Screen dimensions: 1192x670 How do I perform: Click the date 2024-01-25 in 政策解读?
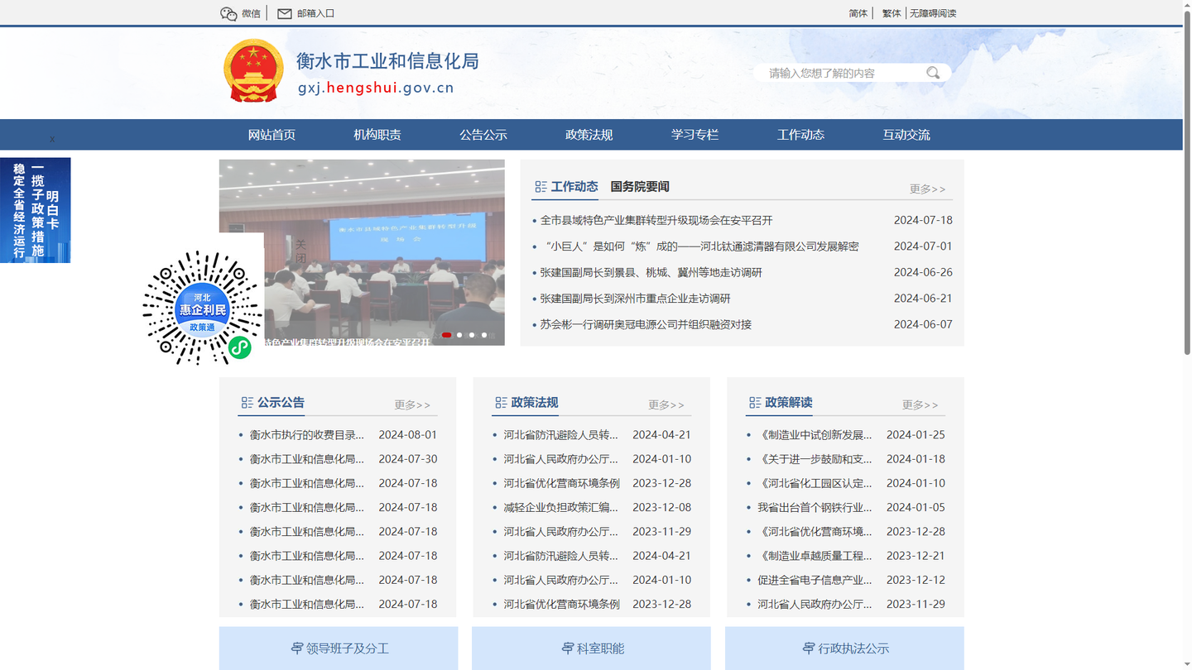click(916, 435)
